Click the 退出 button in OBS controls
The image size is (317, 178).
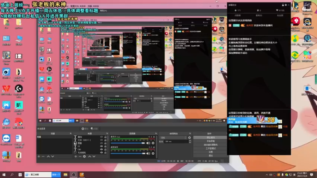click(x=210, y=155)
